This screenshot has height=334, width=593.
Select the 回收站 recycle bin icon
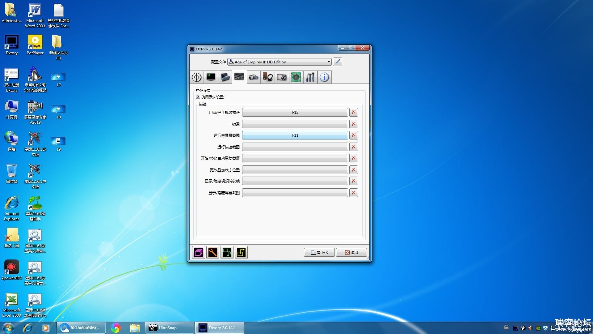point(12,173)
